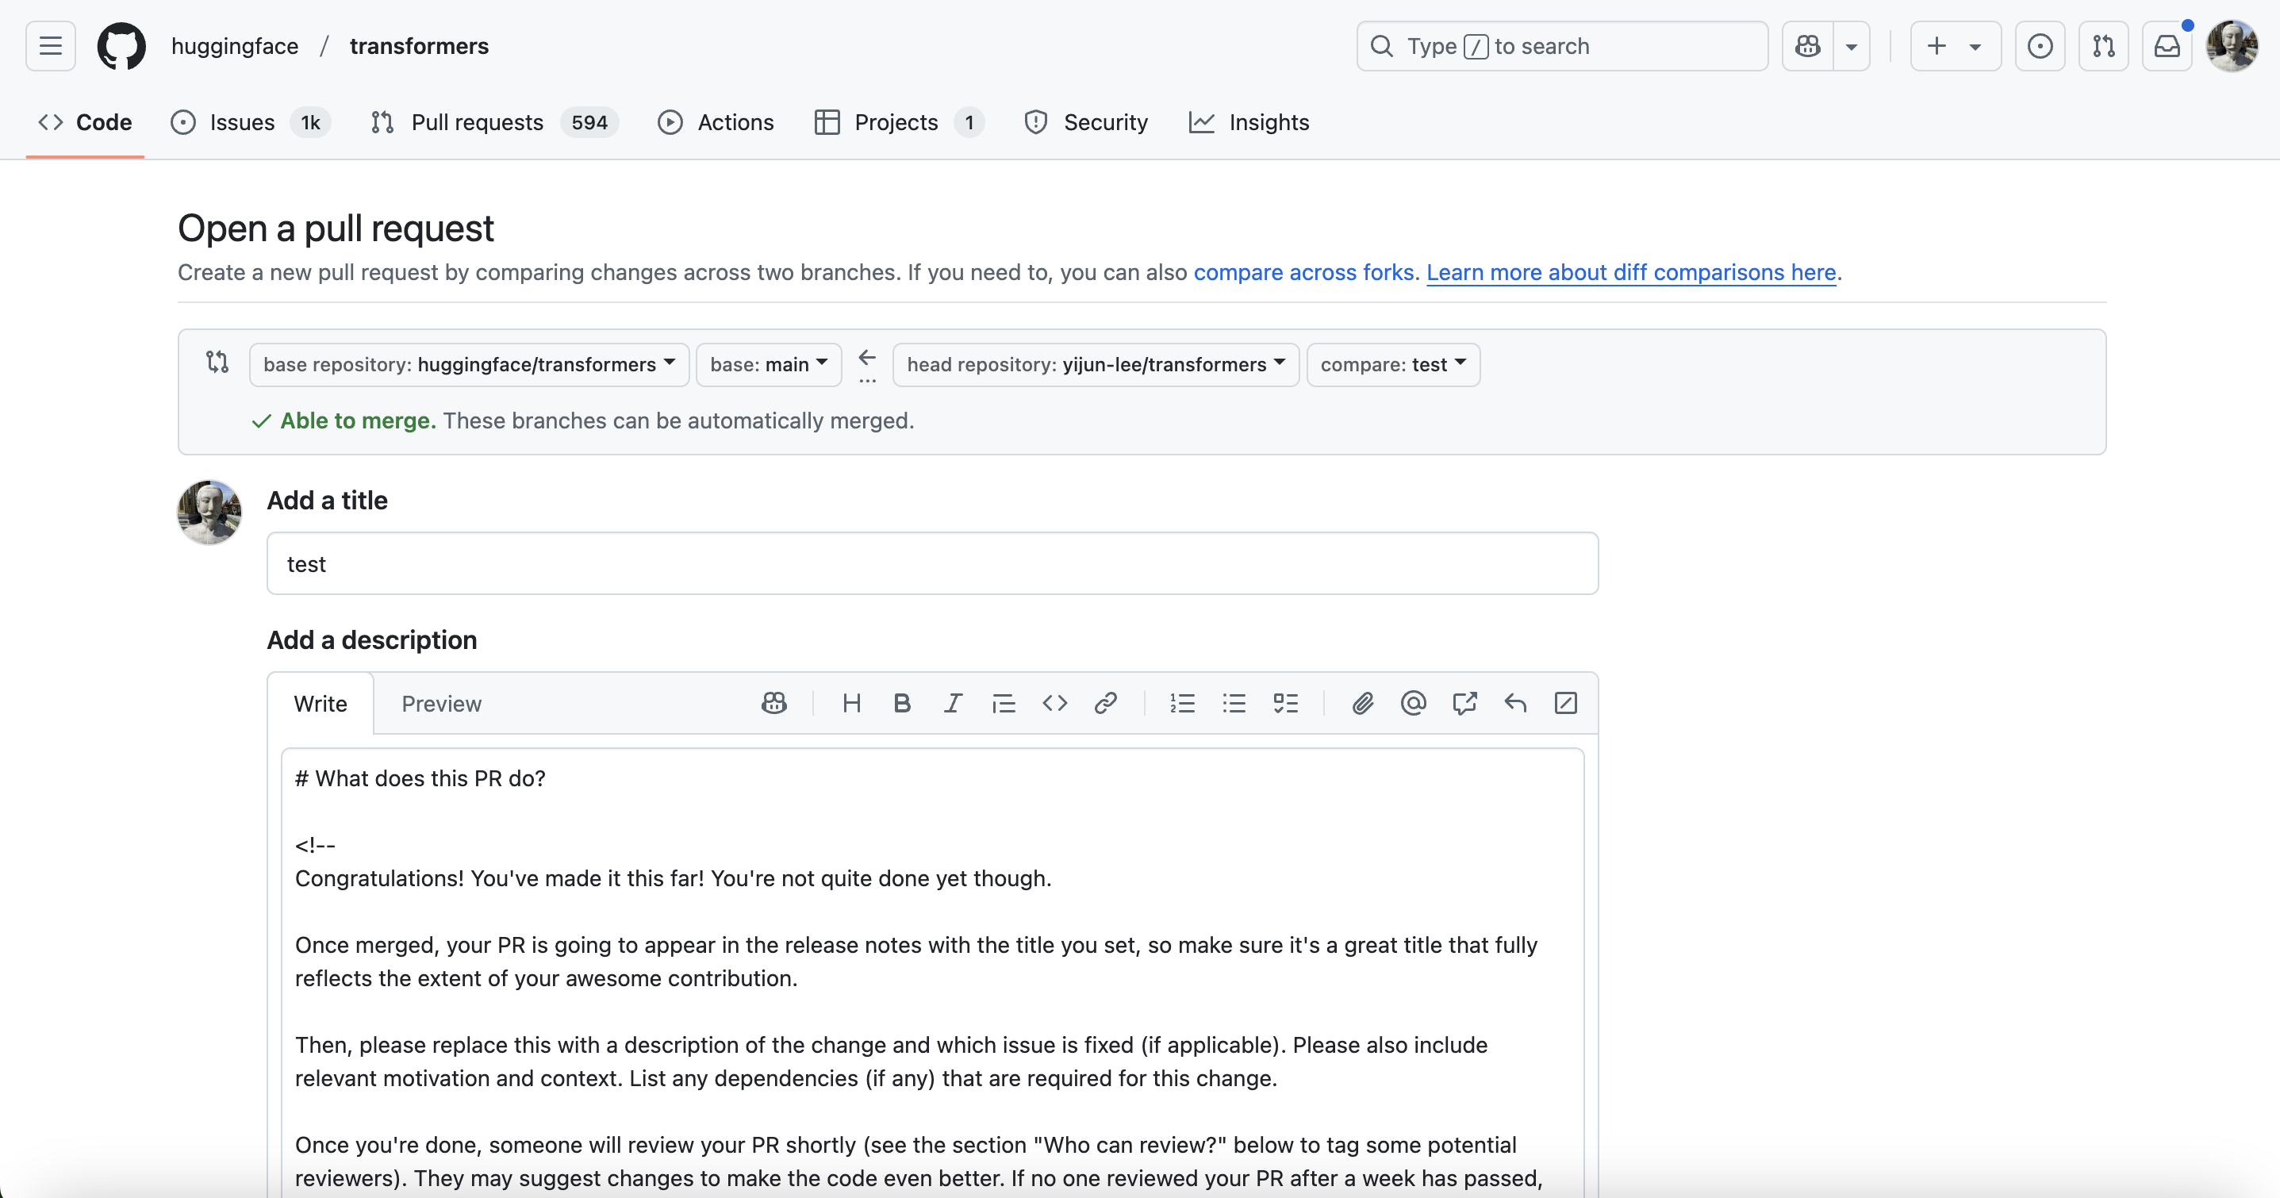Open Learn more about diff comparisons link
The width and height of the screenshot is (2280, 1198).
point(1631,272)
